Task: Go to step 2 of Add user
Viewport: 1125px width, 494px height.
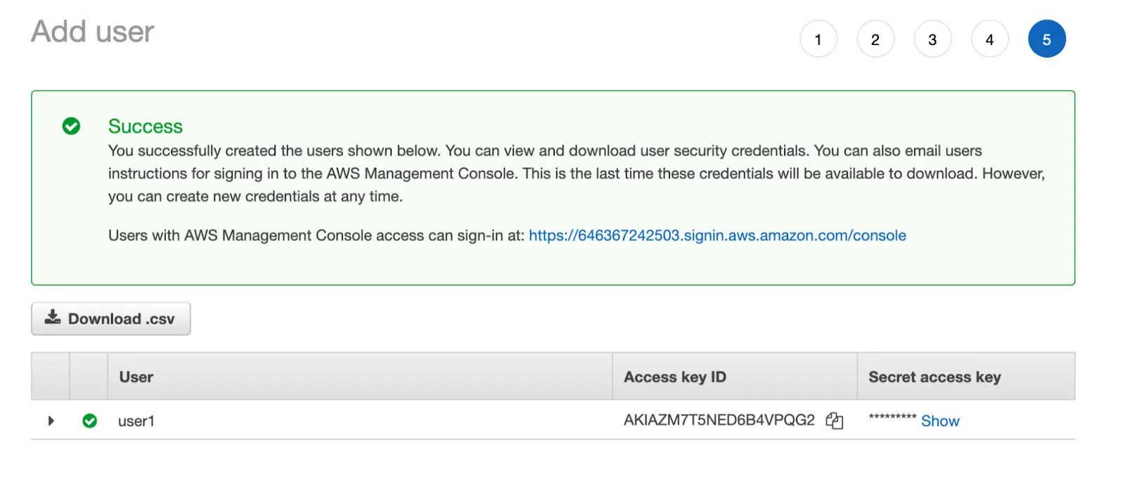Action: tap(875, 39)
